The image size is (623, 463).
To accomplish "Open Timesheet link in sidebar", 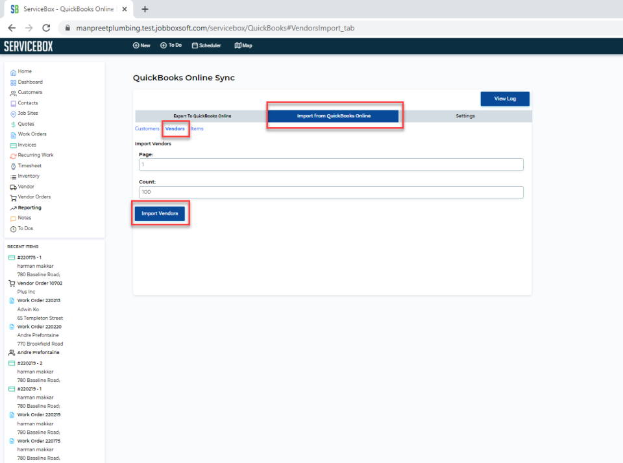I will 29,165.
